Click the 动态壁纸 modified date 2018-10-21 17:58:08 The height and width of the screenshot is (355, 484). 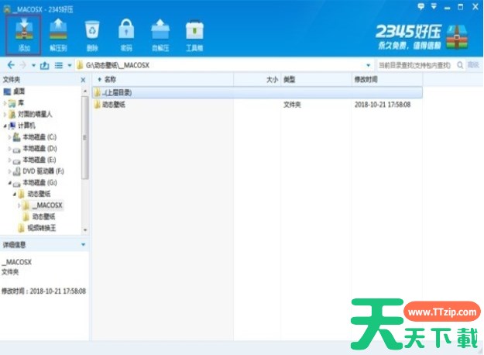tap(383, 105)
